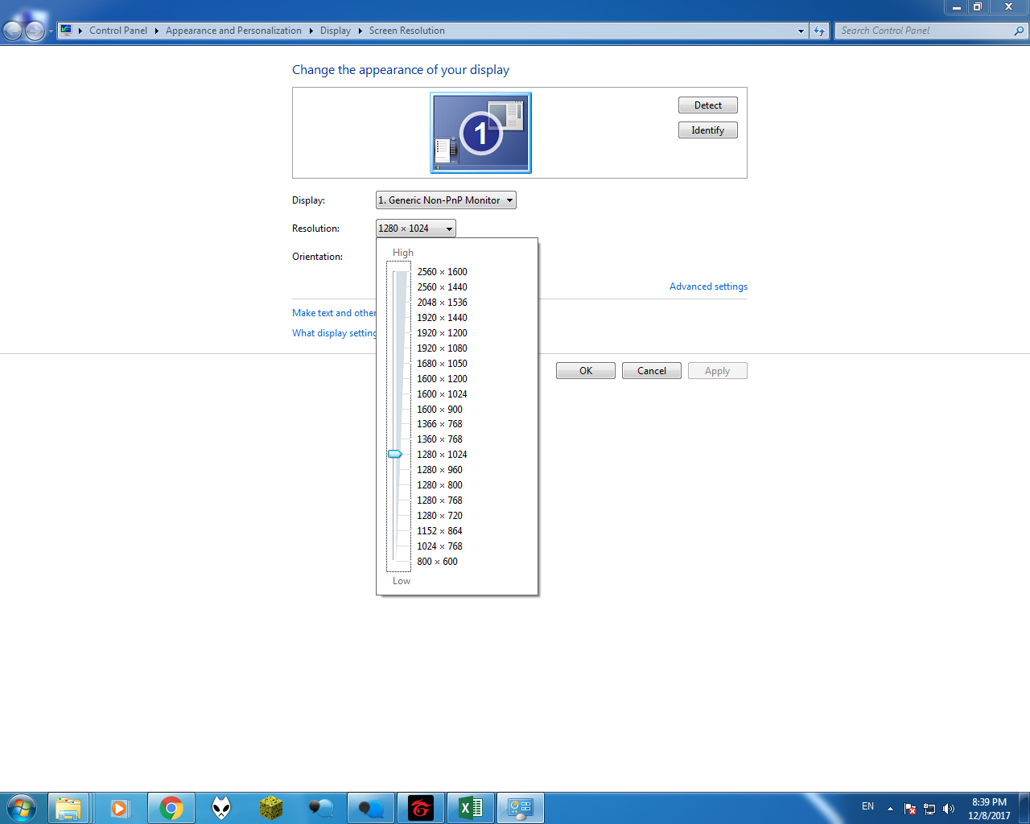Open the Display monitor dropdown
Screen dimensions: 1030x824
446,200
